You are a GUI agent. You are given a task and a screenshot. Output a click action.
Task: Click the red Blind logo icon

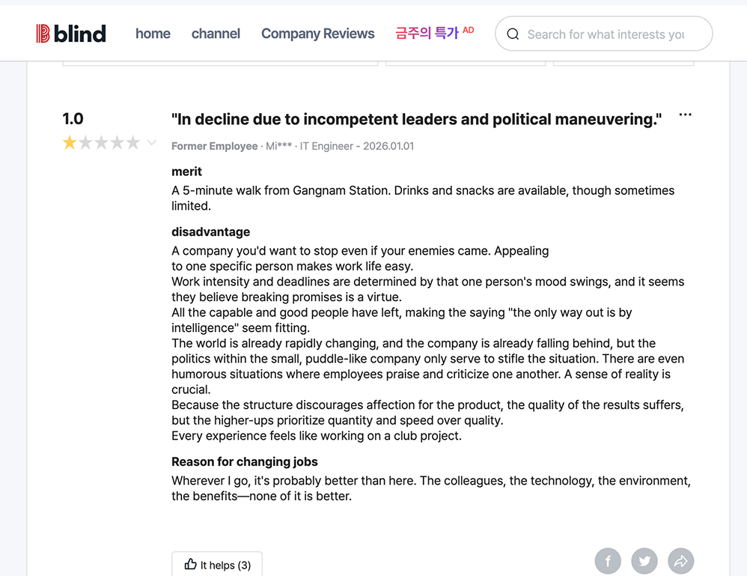click(x=43, y=34)
